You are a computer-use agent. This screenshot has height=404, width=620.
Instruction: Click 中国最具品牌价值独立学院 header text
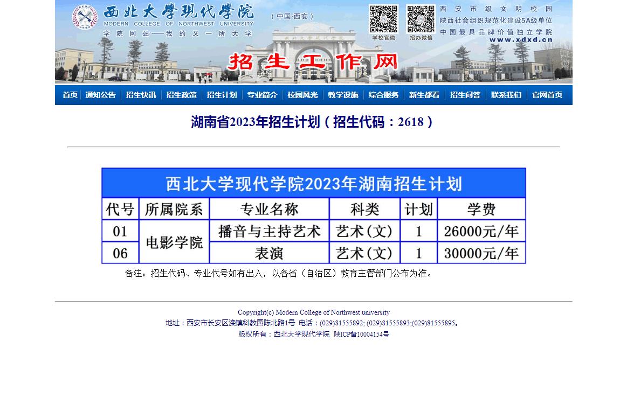coord(496,32)
